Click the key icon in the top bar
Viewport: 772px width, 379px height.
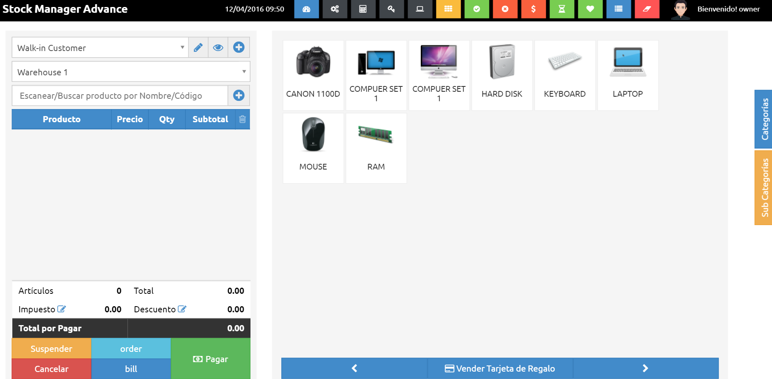[x=391, y=9]
